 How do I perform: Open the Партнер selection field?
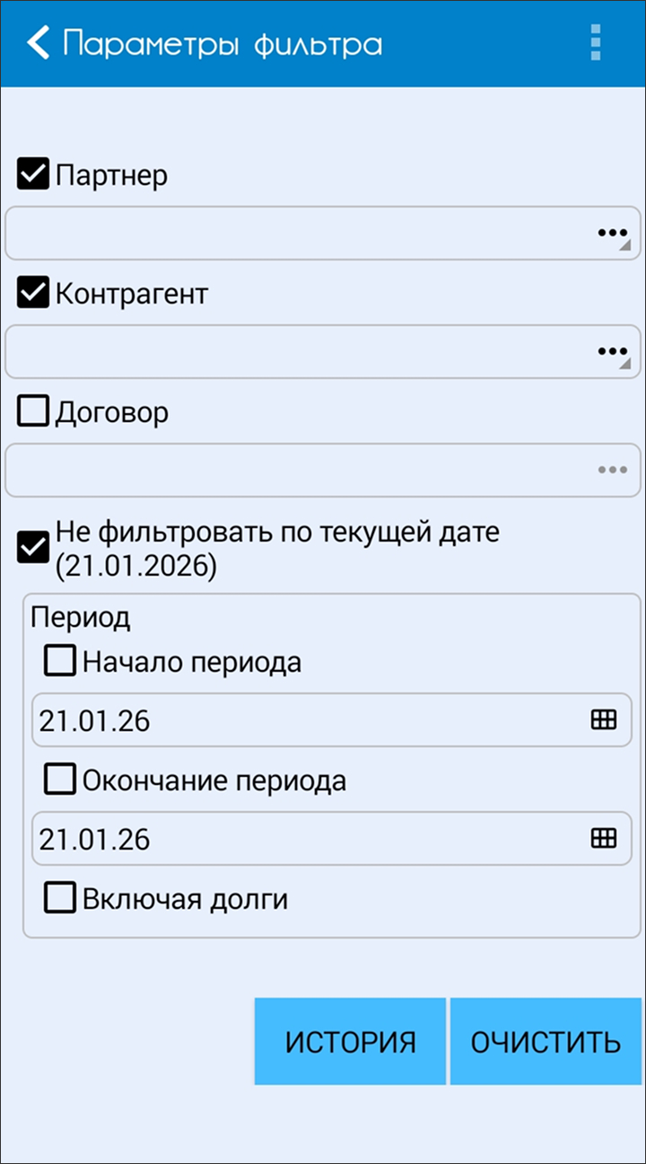pyautogui.click(x=296, y=234)
